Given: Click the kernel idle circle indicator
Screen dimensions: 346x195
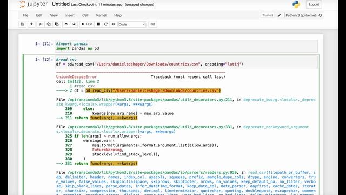Looking at the screenshot, I should (320, 15).
